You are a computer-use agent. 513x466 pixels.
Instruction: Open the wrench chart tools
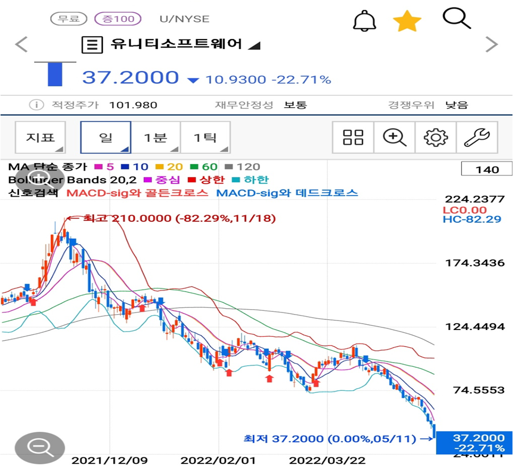(x=477, y=138)
